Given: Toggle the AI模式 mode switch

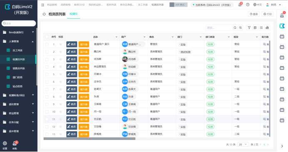Looking at the screenshot, I should tap(179, 5).
